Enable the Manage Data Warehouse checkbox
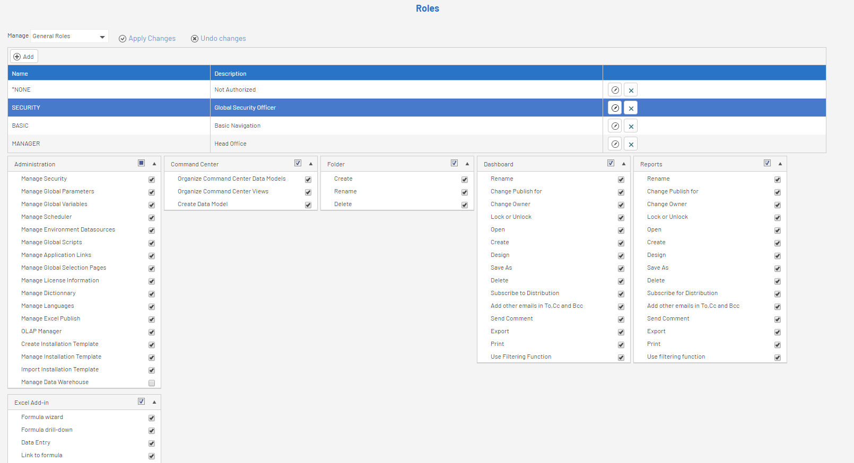854x463 pixels. click(152, 383)
